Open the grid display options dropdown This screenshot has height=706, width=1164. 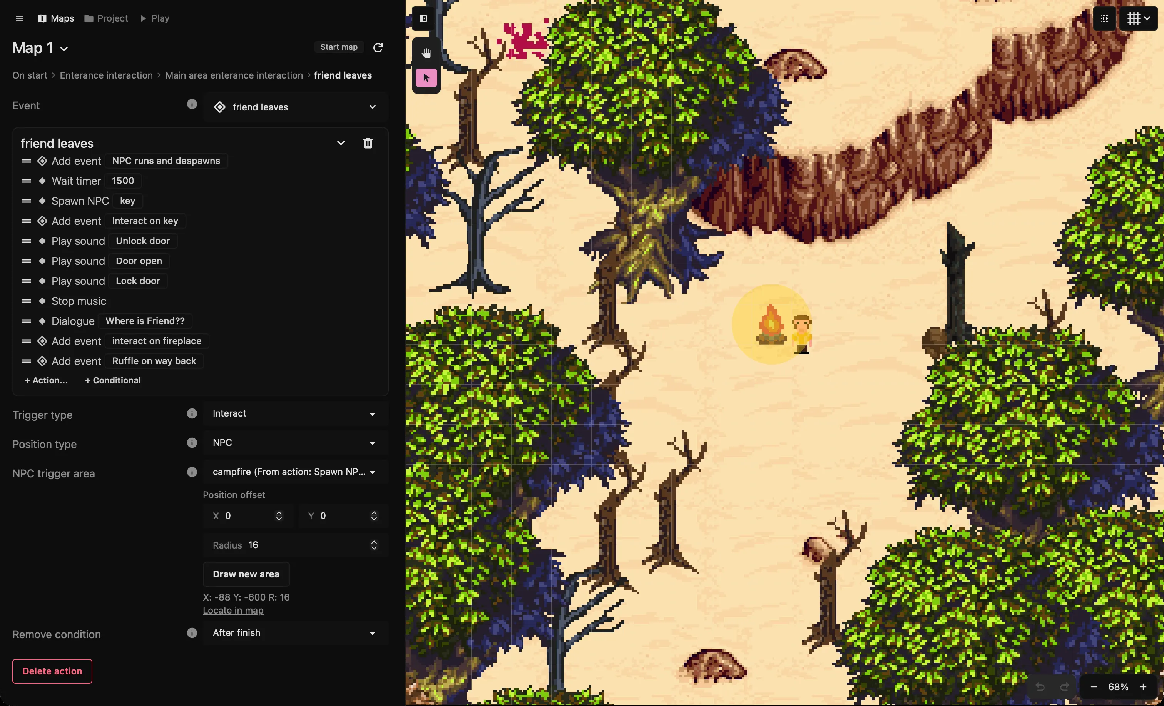click(x=1139, y=18)
